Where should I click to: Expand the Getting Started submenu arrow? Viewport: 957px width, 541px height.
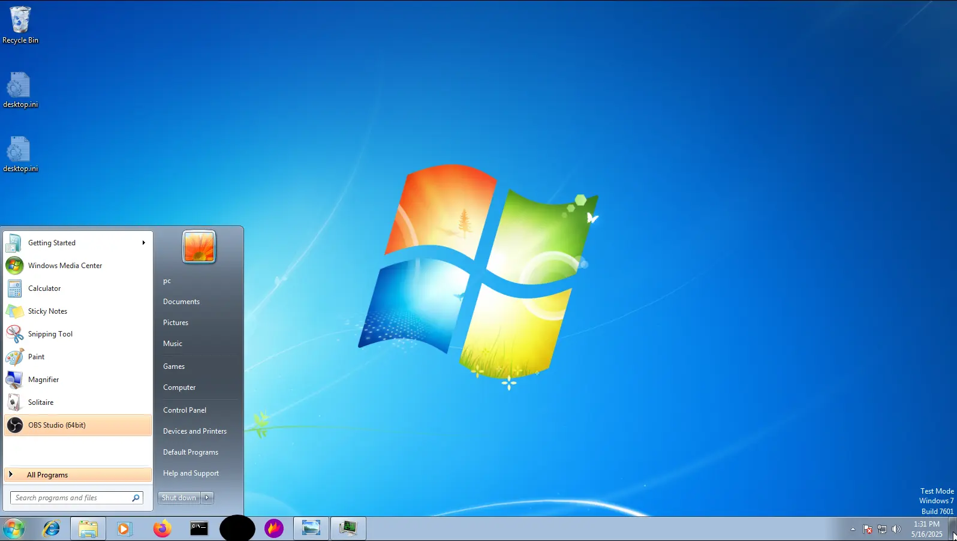[144, 243]
